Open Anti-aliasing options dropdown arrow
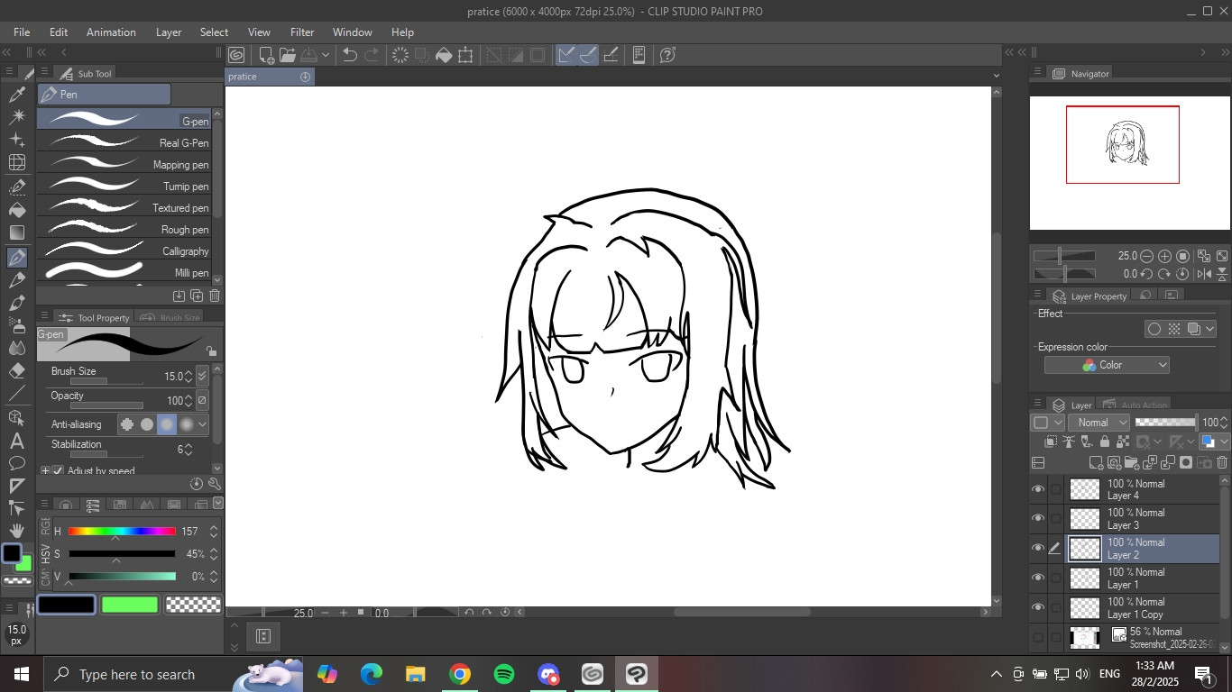Screen dimensions: 1232x692 [x=202, y=424]
